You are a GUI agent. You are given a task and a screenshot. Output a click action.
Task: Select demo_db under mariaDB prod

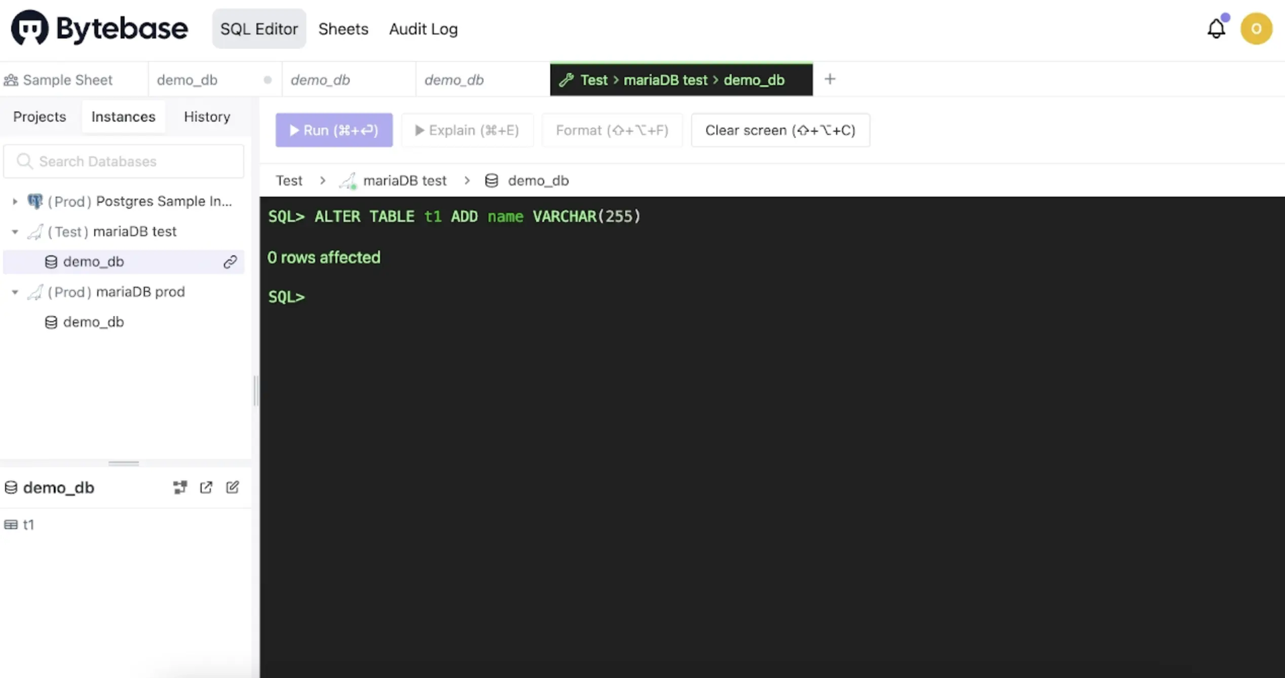(x=124, y=322)
